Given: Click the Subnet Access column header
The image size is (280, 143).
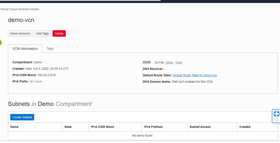Looking at the screenshot, I should tap(200, 127).
